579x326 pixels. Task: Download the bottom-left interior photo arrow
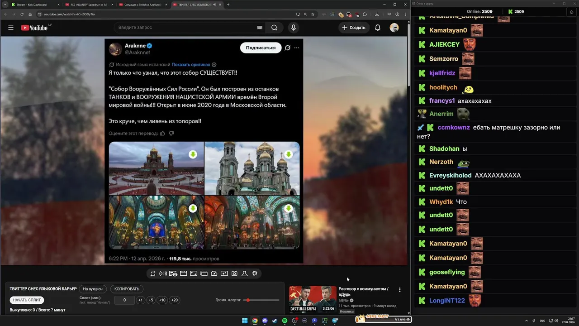(x=193, y=208)
